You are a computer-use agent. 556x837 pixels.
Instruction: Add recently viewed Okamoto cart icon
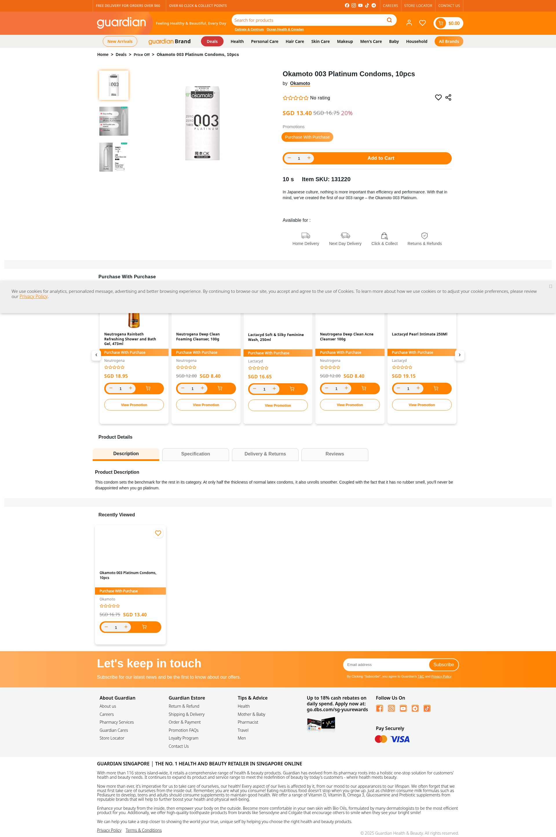pyautogui.click(x=144, y=627)
